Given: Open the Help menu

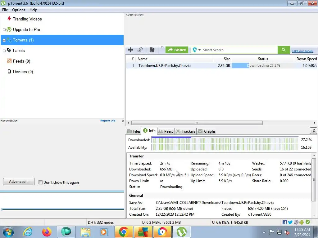Looking at the screenshot, I should [33, 10].
